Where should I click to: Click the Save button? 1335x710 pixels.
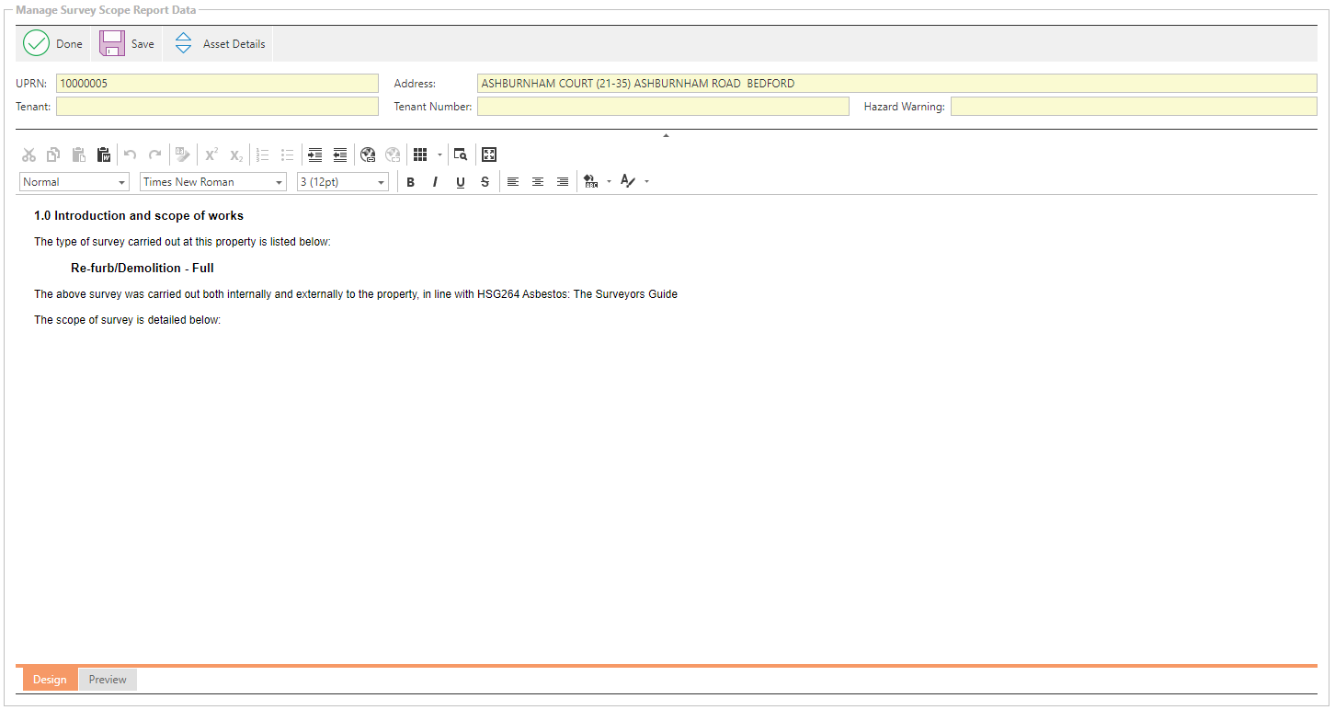click(127, 44)
